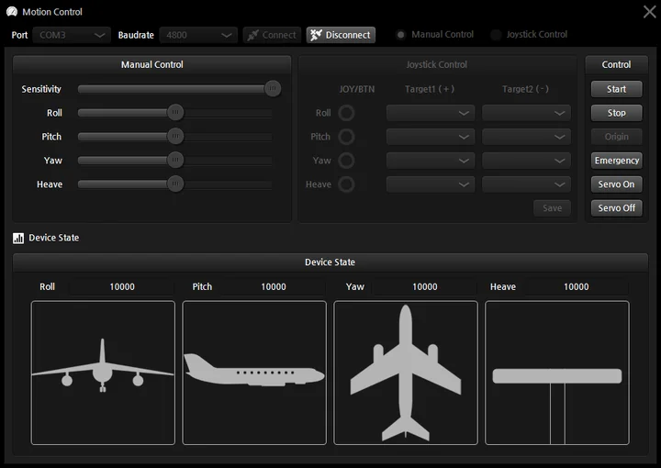Click the Joystick Control panel header
The width and height of the screenshot is (661, 468).
437,64
